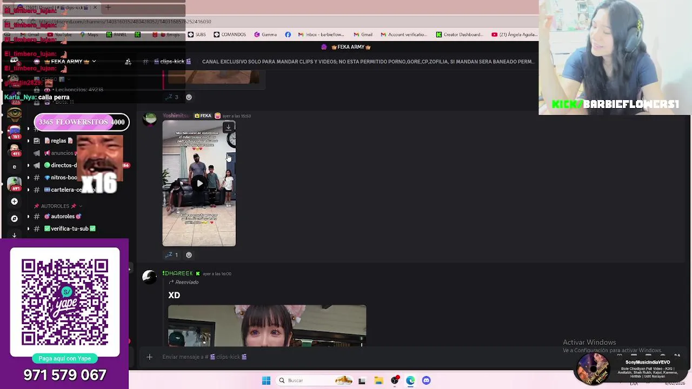
Task: Click Download apps arrow icon in server list
Action: [14, 234]
